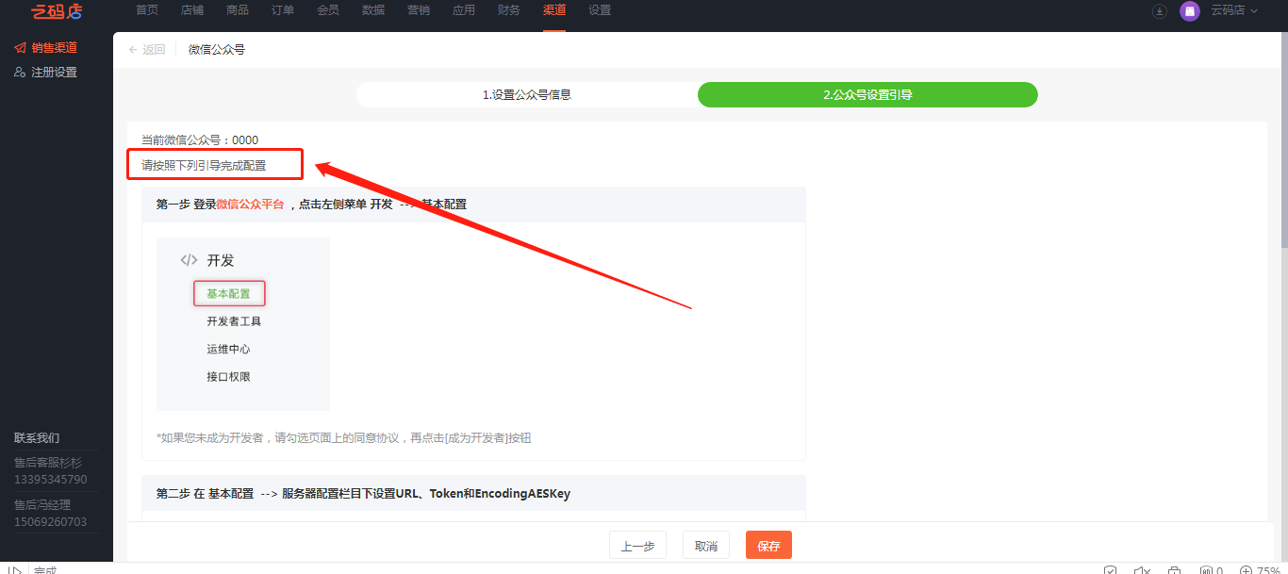Click the 微信公众号 page title

click(217, 50)
